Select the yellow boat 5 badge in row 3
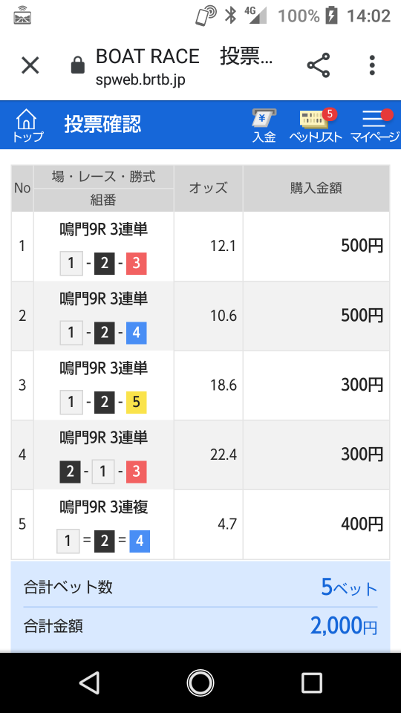Screen dimensions: 401x713 tap(137, 403)
